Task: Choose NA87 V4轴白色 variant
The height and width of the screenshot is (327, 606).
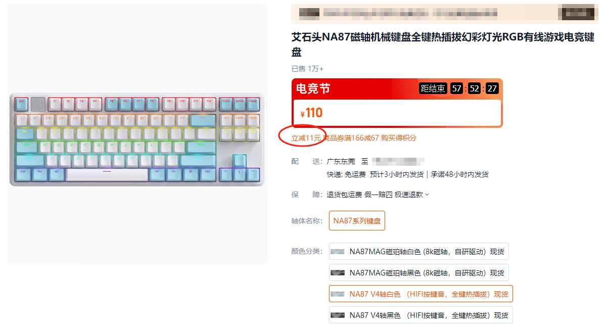Action: tap(421, 294)
